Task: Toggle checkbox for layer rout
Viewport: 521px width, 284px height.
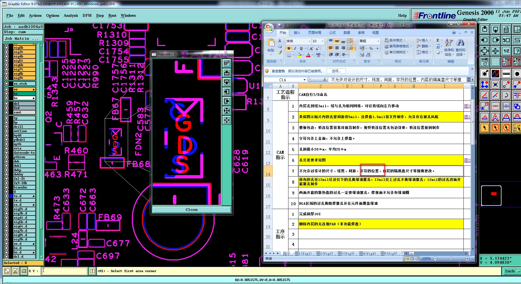Action: [x=7, y=112]
